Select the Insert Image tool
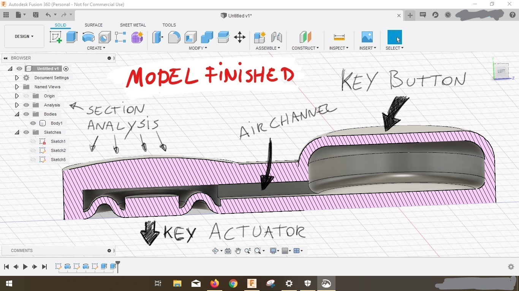Viewport: 519px width, 291px height. pyautogui.click(x=367, y=37)
